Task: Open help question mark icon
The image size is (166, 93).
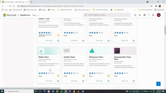Action: (x=149, y=15)
